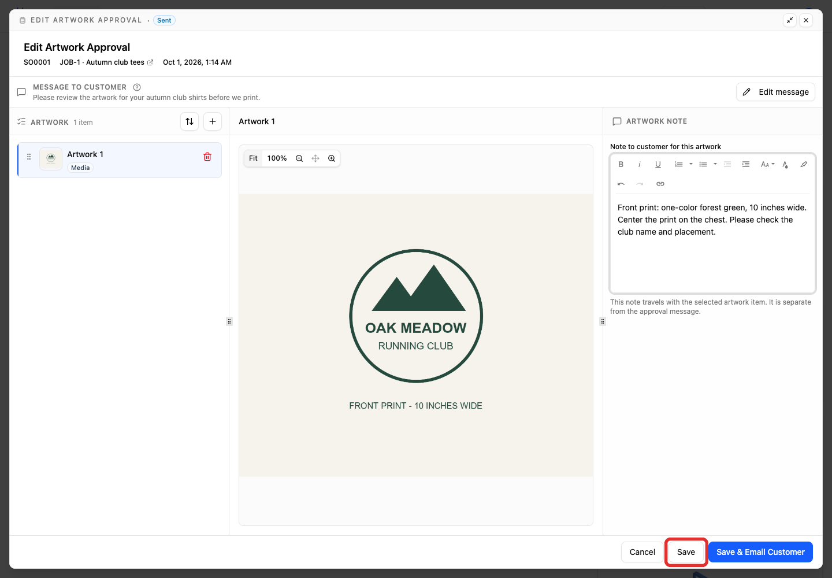The width and height of the screenshot is (832, 578).
Task: Open the font size dropdown
Action: [767, 164]
